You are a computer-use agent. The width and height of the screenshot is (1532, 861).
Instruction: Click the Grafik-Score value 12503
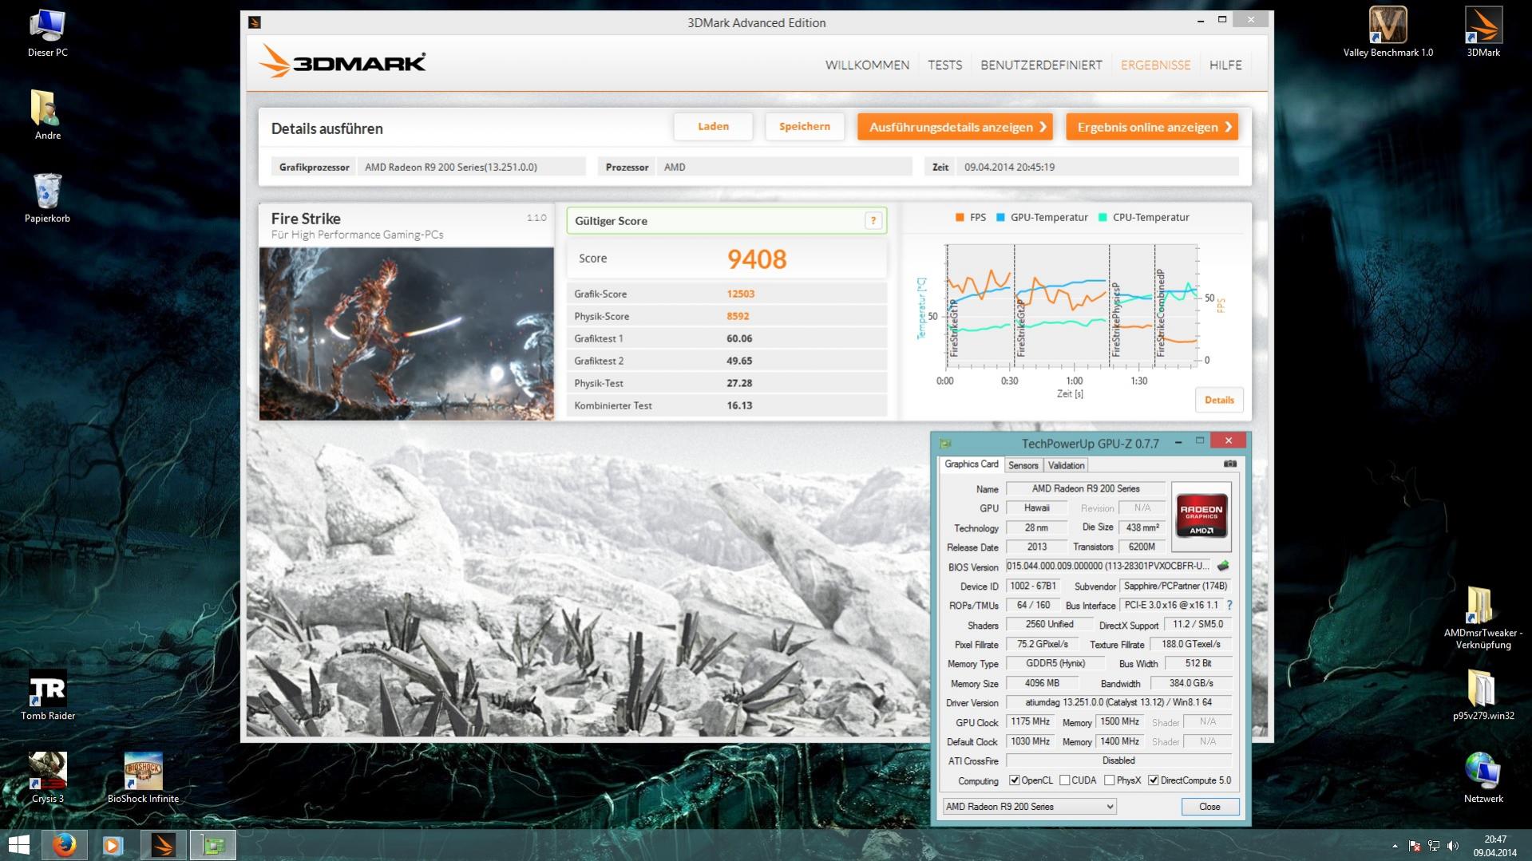[740, 294]
